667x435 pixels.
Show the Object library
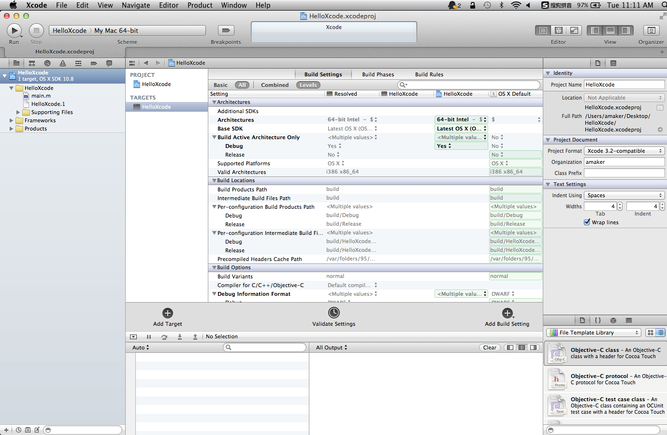613,320
